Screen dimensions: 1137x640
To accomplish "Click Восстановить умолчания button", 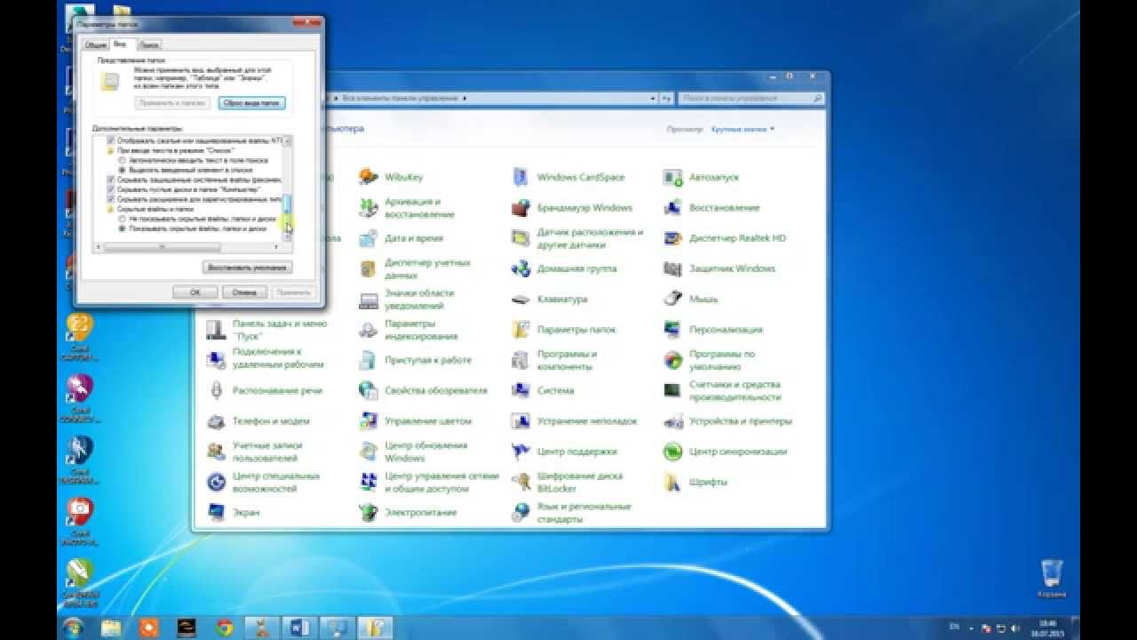I will [247, 267].
